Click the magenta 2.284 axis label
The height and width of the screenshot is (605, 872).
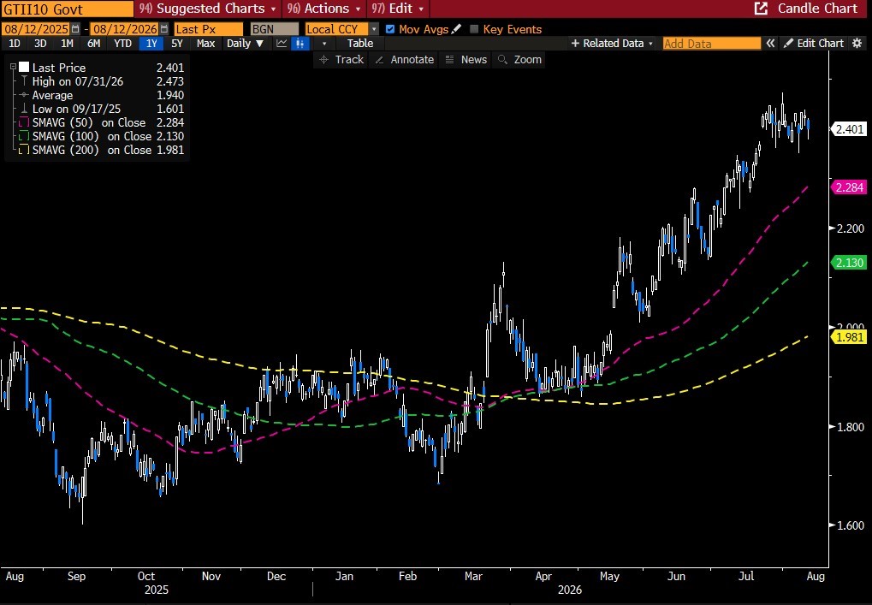849,187
